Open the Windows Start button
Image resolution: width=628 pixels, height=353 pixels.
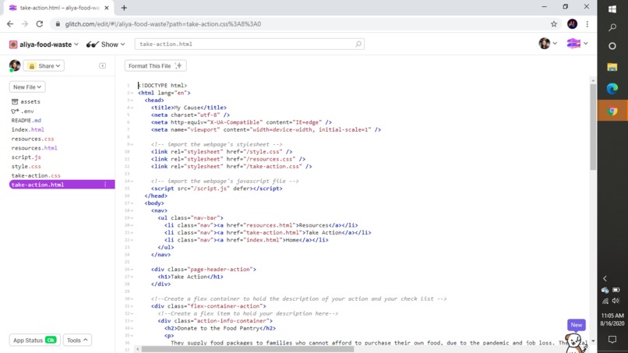[x=612, y=9]
